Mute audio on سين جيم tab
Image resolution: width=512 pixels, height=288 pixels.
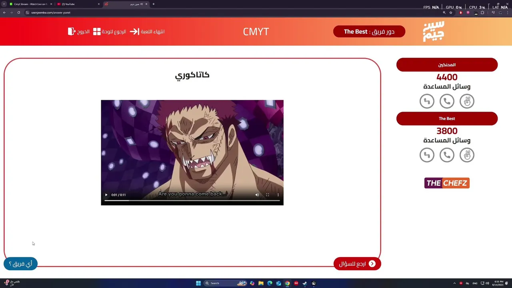[x=141, y=4]
